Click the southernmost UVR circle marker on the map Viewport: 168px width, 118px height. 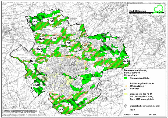click(x=60, y=109)
